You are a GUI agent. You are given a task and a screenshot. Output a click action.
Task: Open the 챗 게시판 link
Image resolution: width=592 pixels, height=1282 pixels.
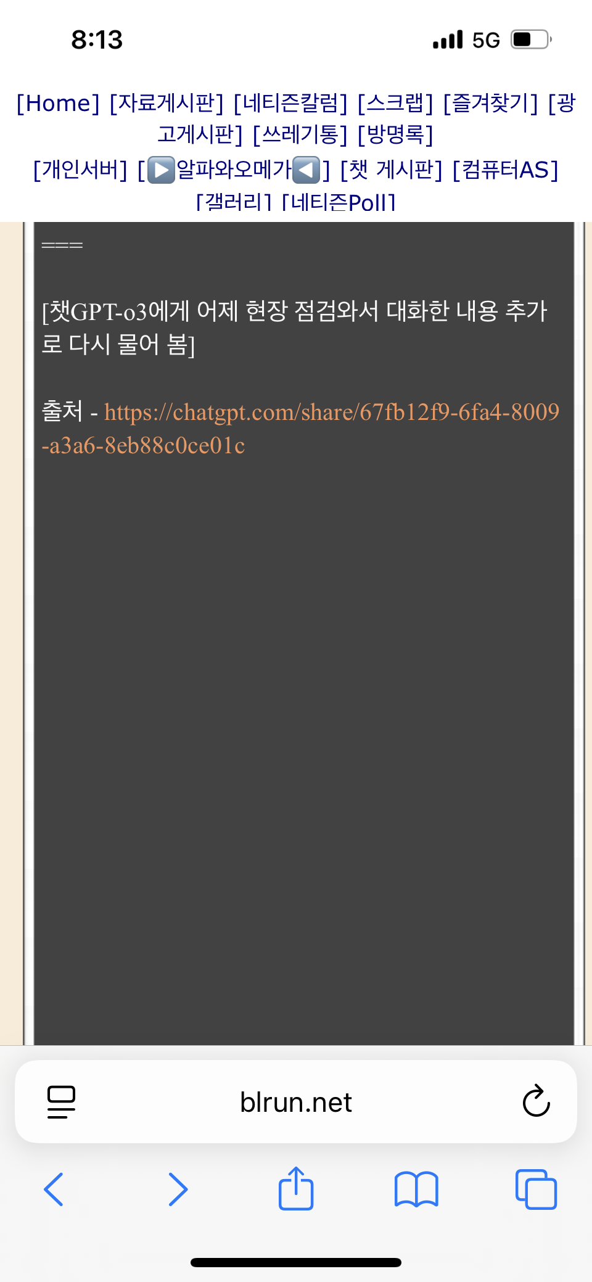[x=392, y=170]
